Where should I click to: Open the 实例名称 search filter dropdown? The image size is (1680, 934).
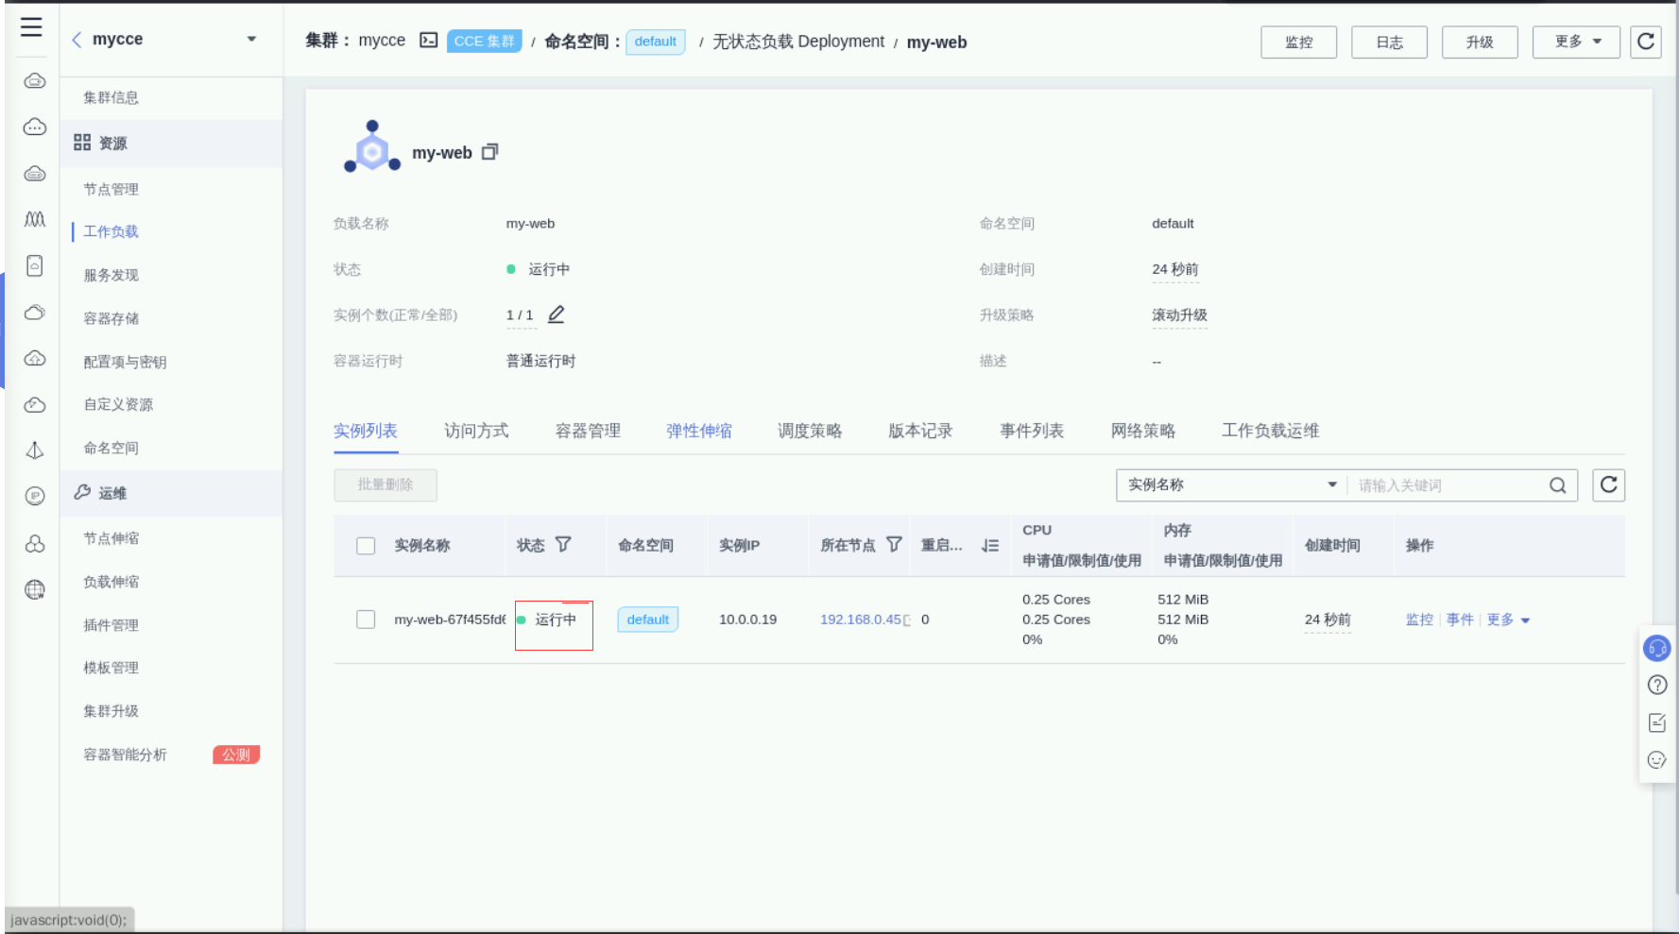(1232, 485)
